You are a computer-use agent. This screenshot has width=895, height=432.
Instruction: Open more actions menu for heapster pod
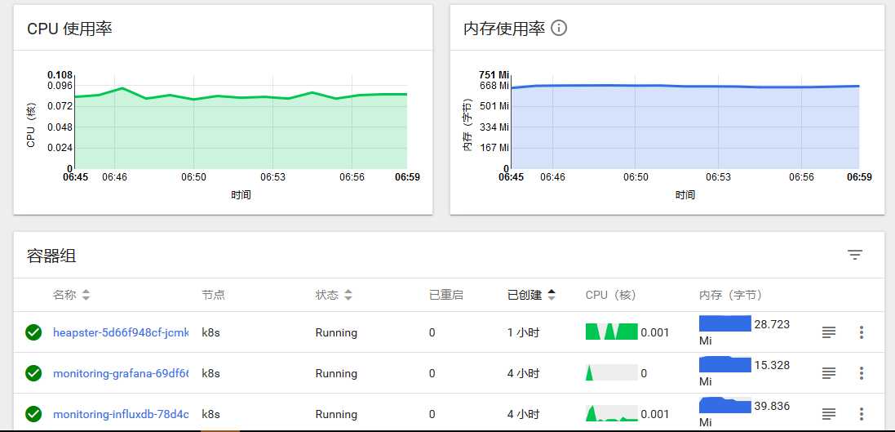[x=862, y=332]
